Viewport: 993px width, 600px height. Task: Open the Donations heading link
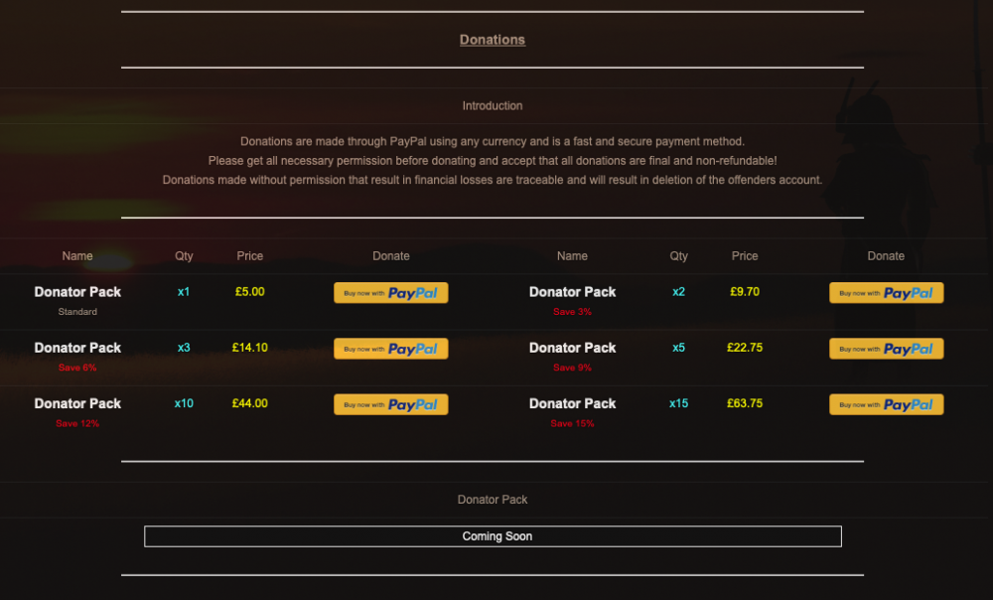point(493,40)
